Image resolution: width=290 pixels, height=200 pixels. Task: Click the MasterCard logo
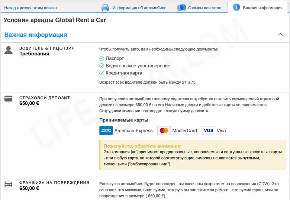pos(164,130)
